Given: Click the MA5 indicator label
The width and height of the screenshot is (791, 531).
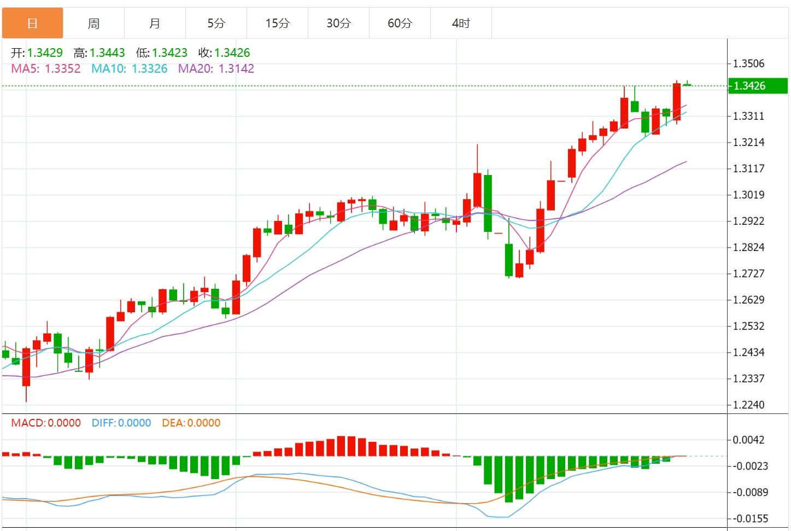Looking at the screenshot, I should click(45, 69).
